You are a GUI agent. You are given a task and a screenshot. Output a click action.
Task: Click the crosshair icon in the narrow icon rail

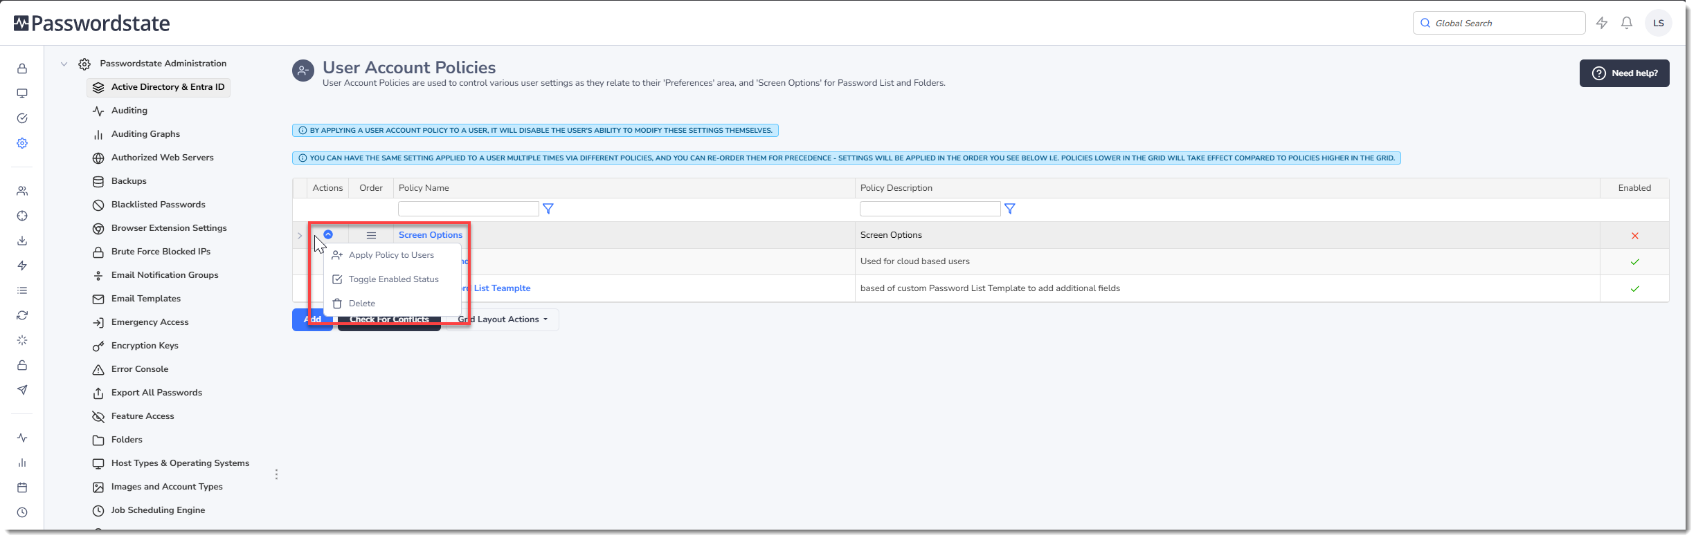tap(22, 216)
